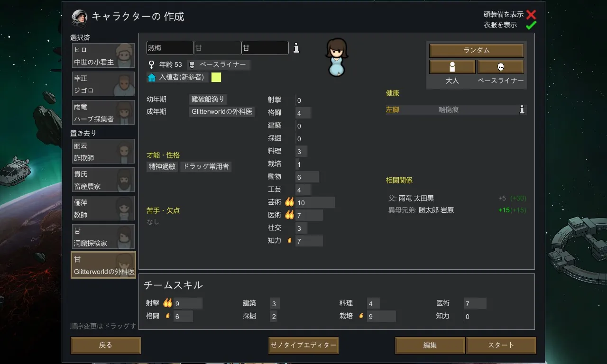Toggle 衣服を表示 green checkmark
Screen dimensions: 607x364
[531, 25]
